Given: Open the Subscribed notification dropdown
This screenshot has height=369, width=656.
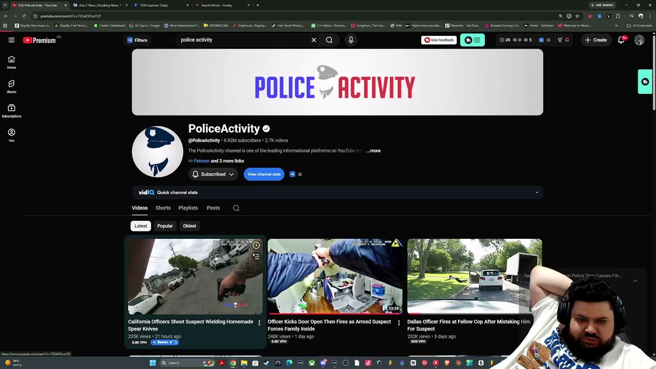Looking at the screenshot, I should click(213, 174).
